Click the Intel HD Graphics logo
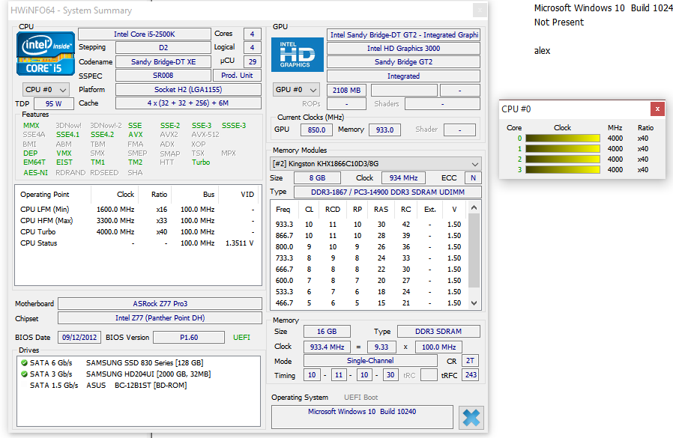This screenshot has height=438, width=673. (297, 55)
